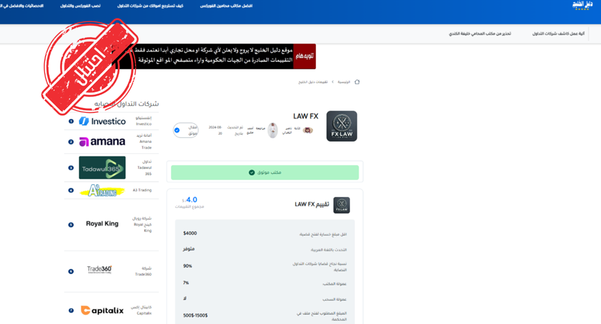Viewport: 601px width, 324px height.
Task: Click number badge beside Capitalix
Action: click(71, 311)
